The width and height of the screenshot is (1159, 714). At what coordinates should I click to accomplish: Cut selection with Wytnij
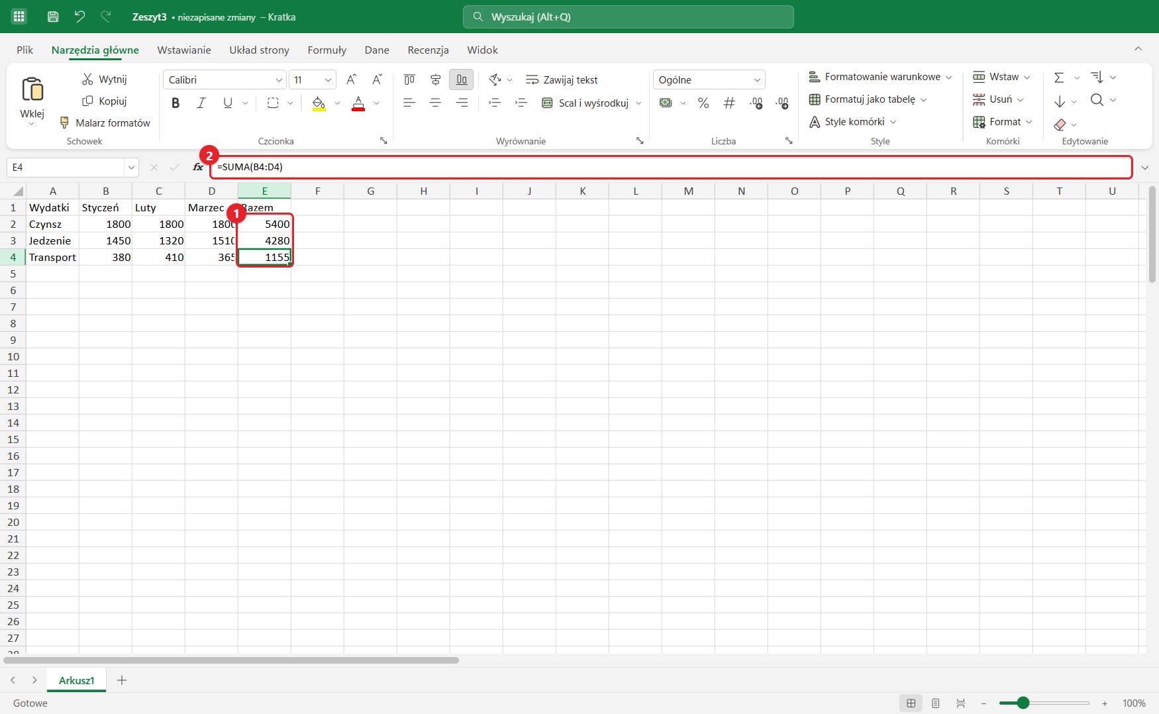104,79
